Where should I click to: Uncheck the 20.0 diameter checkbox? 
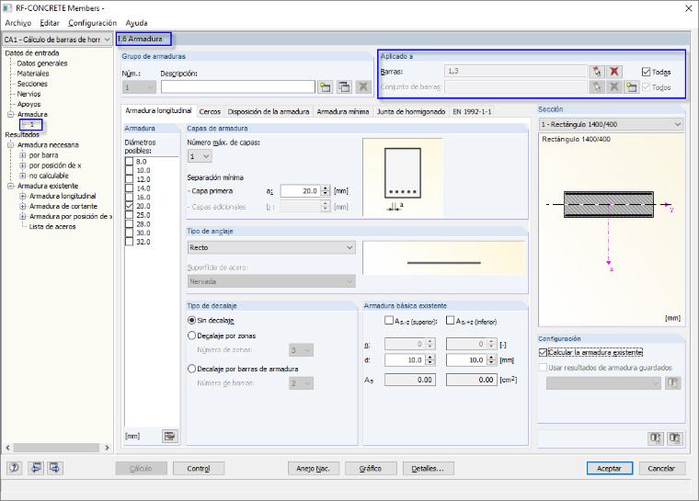(130, 206)
